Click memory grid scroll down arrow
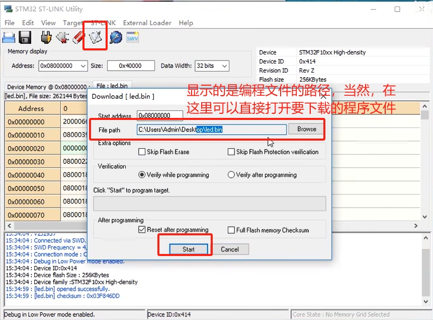 (425, 217)
